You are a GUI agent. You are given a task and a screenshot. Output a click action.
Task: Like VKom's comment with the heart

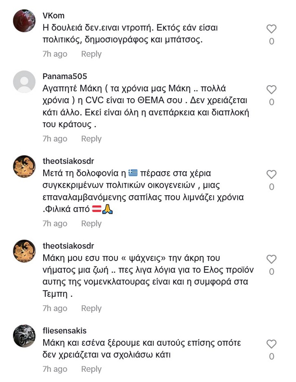(x=271, y=29)
